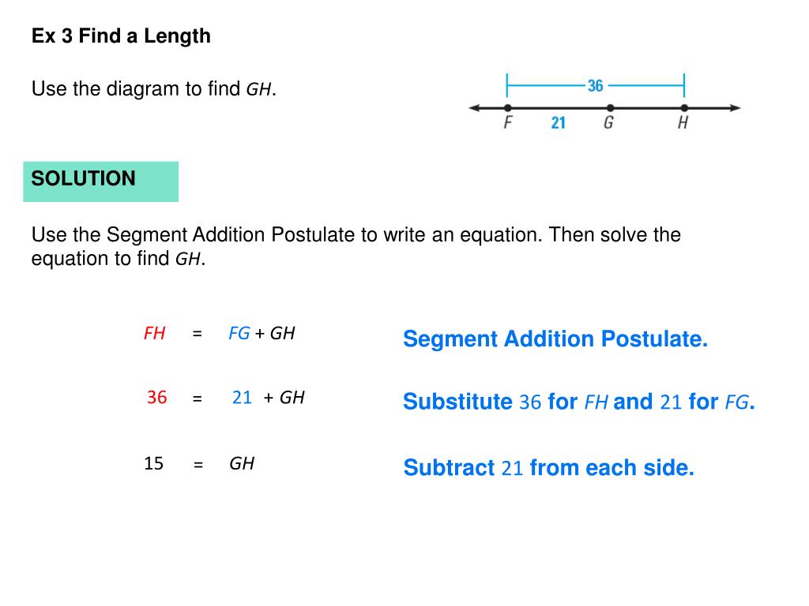809x606 pixels.
Task: Click the 15 result value
Action: 154,463
